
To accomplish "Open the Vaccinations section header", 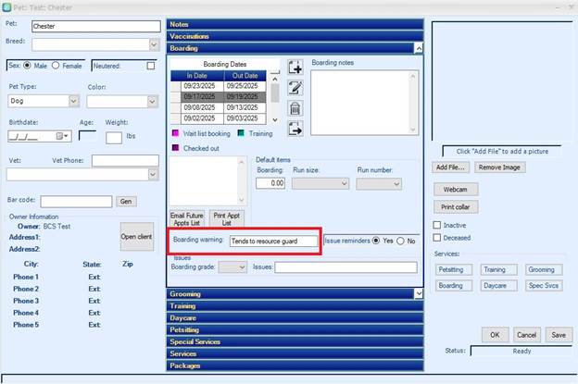I will click(x=295, y=36).
